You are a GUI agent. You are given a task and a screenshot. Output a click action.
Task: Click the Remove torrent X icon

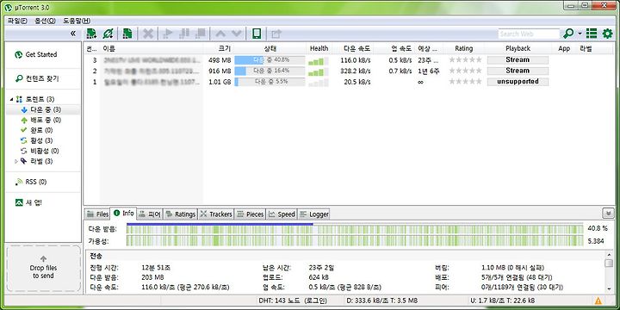(x=148, y=34)
